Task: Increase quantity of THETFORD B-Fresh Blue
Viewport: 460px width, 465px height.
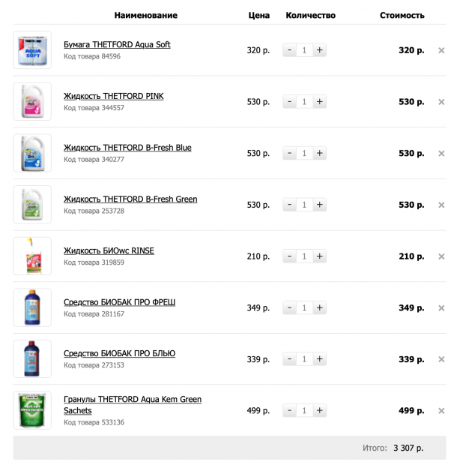Action: click(319, 153)
